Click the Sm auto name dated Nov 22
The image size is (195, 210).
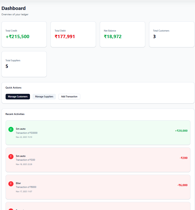[21, 129]
